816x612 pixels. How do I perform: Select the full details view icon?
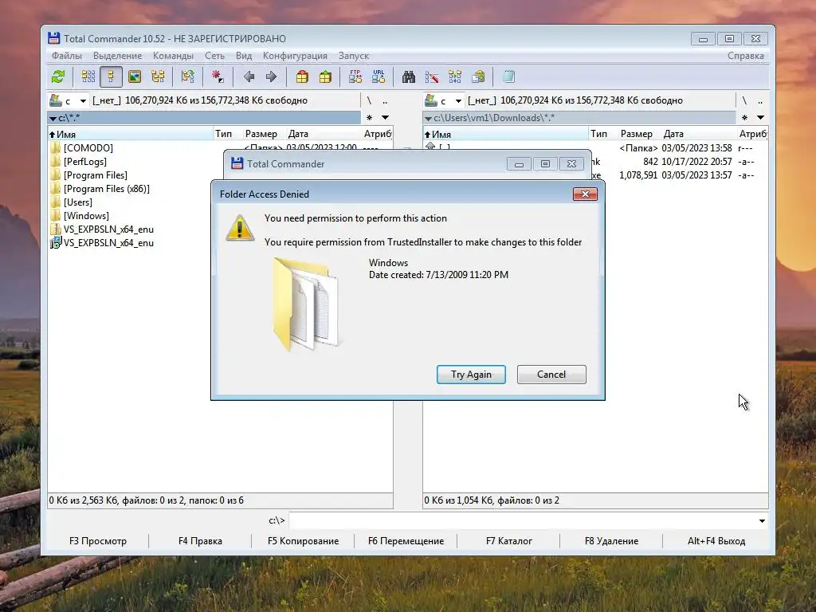coord(111,77)
